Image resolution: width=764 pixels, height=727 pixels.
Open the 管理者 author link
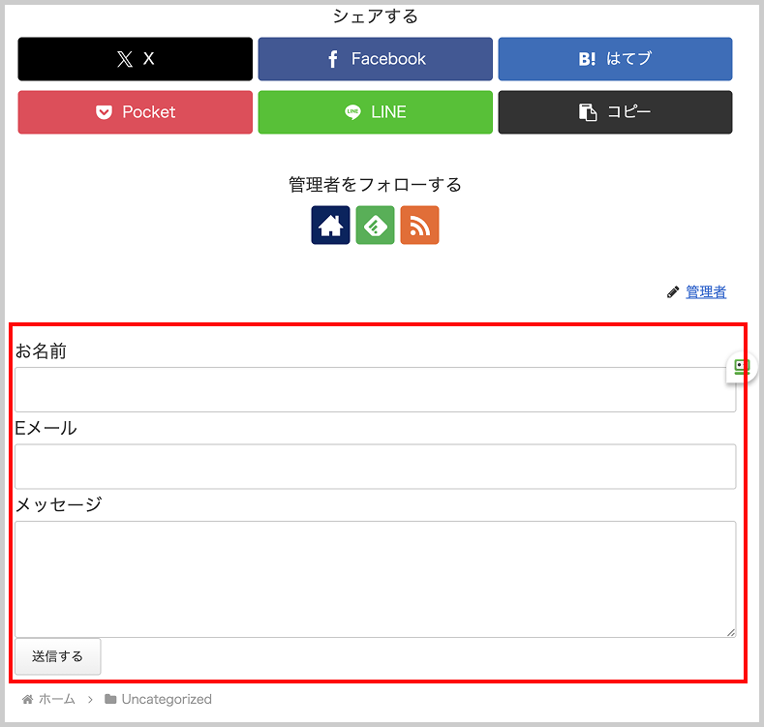point(706,292)
